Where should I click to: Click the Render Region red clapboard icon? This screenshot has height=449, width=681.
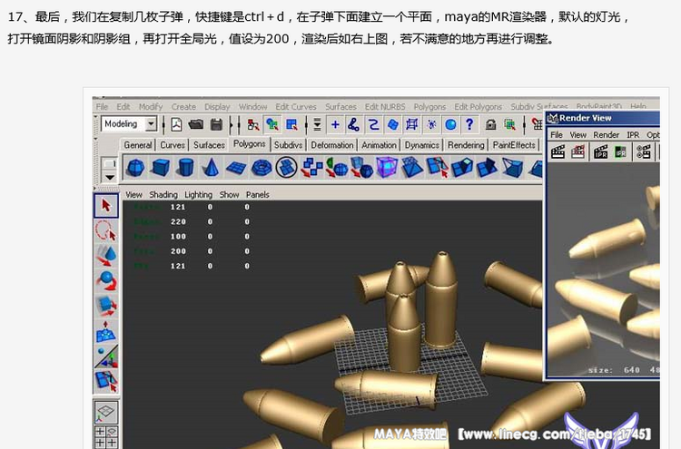[x=577, y=151]
